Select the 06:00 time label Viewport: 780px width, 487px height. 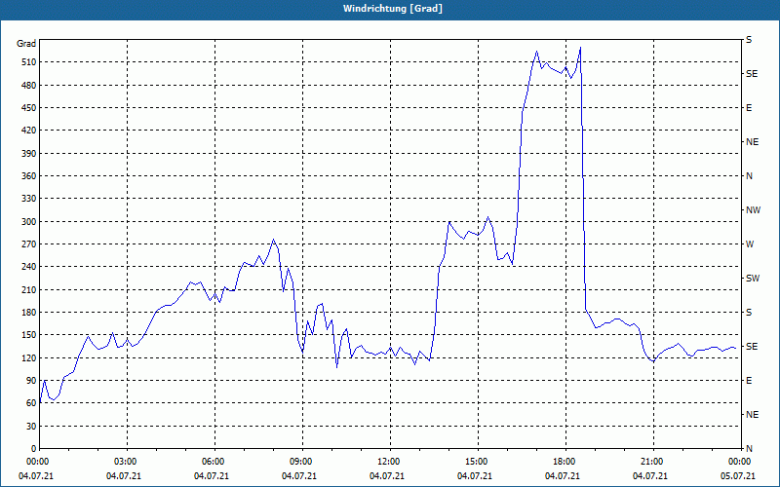(x=212, y=462)
